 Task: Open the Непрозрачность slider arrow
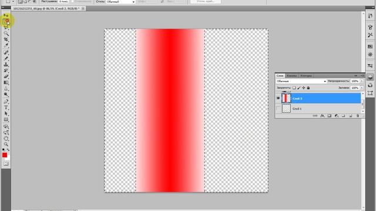point(362,81)
